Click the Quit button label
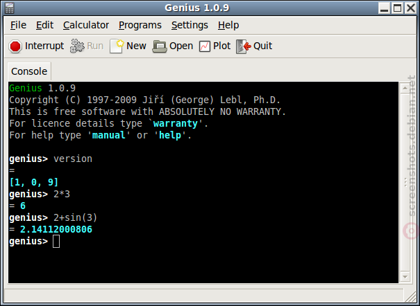This screenshot has width=420, height=306. coord(263,46)
